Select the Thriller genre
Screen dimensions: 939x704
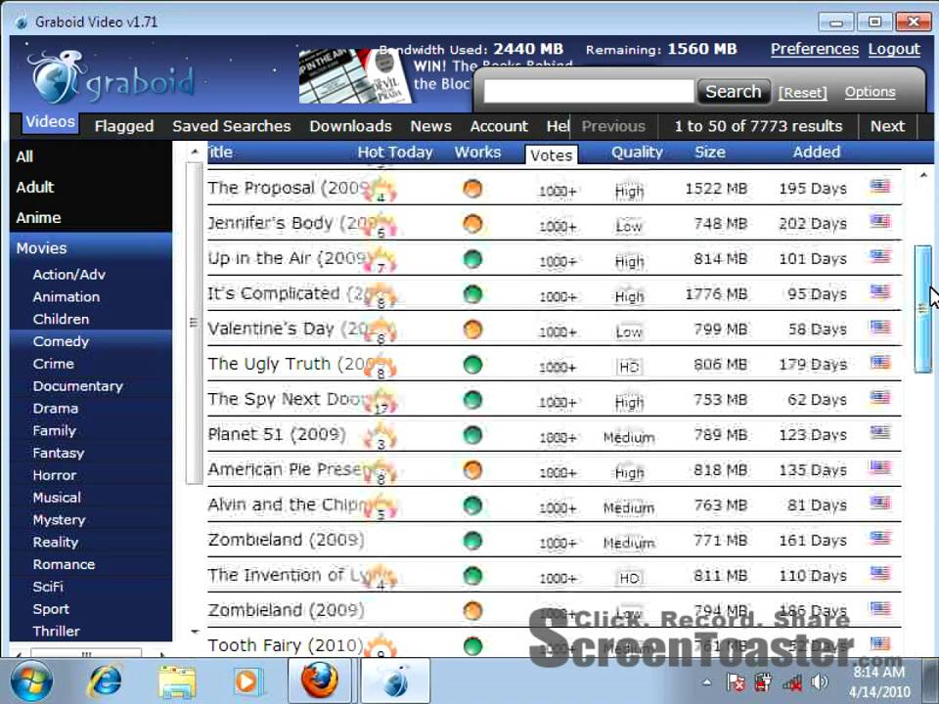pyautogui.click(x=91, y=631)
